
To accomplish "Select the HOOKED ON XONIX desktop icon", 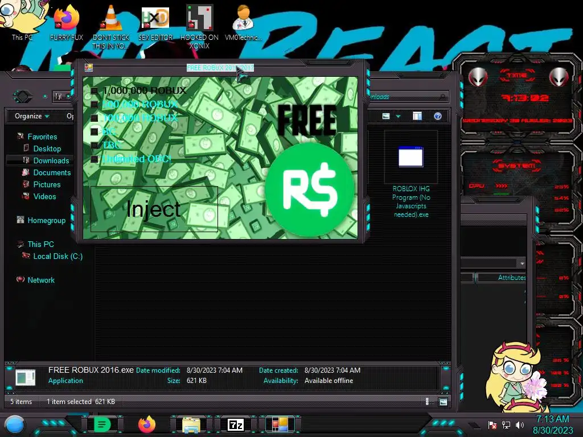I will pos(199,27).
